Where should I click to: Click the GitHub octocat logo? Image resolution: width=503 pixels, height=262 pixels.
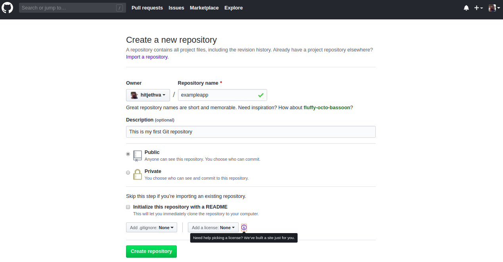click(x=8, y=8)
